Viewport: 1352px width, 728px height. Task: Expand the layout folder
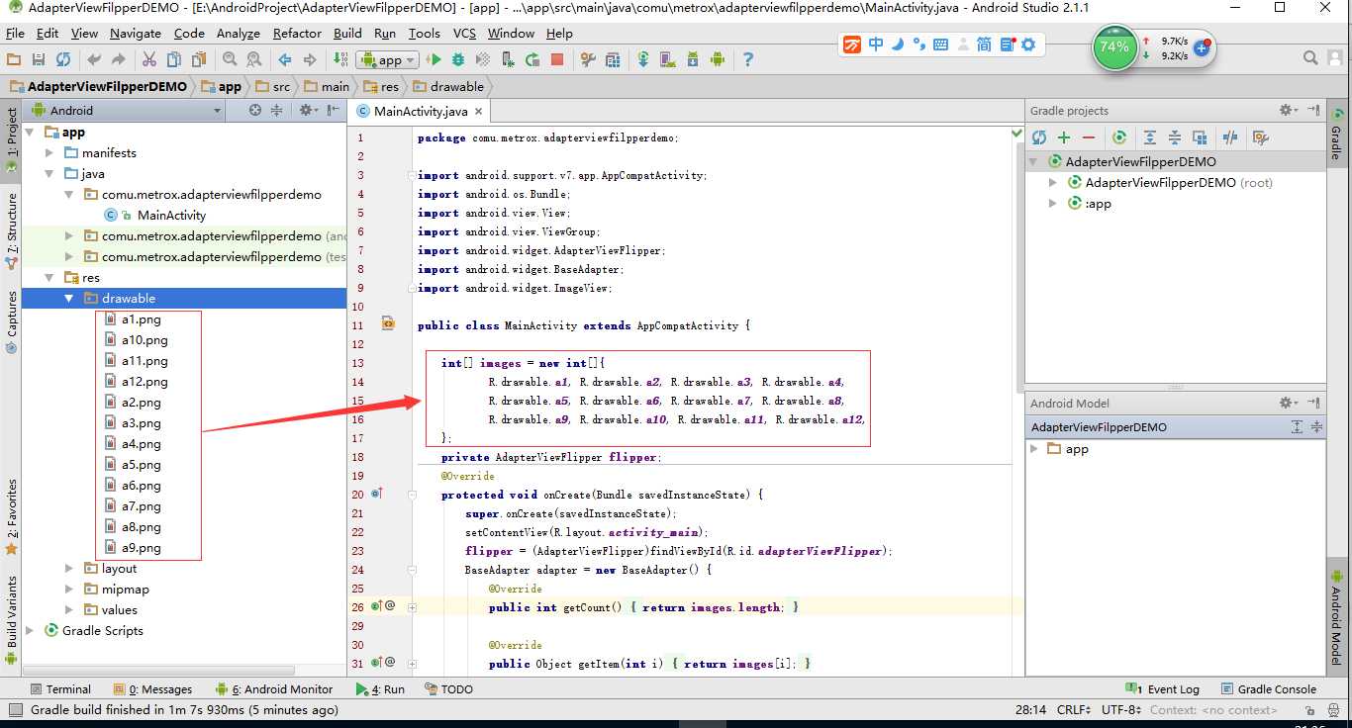tap(69, 568)
